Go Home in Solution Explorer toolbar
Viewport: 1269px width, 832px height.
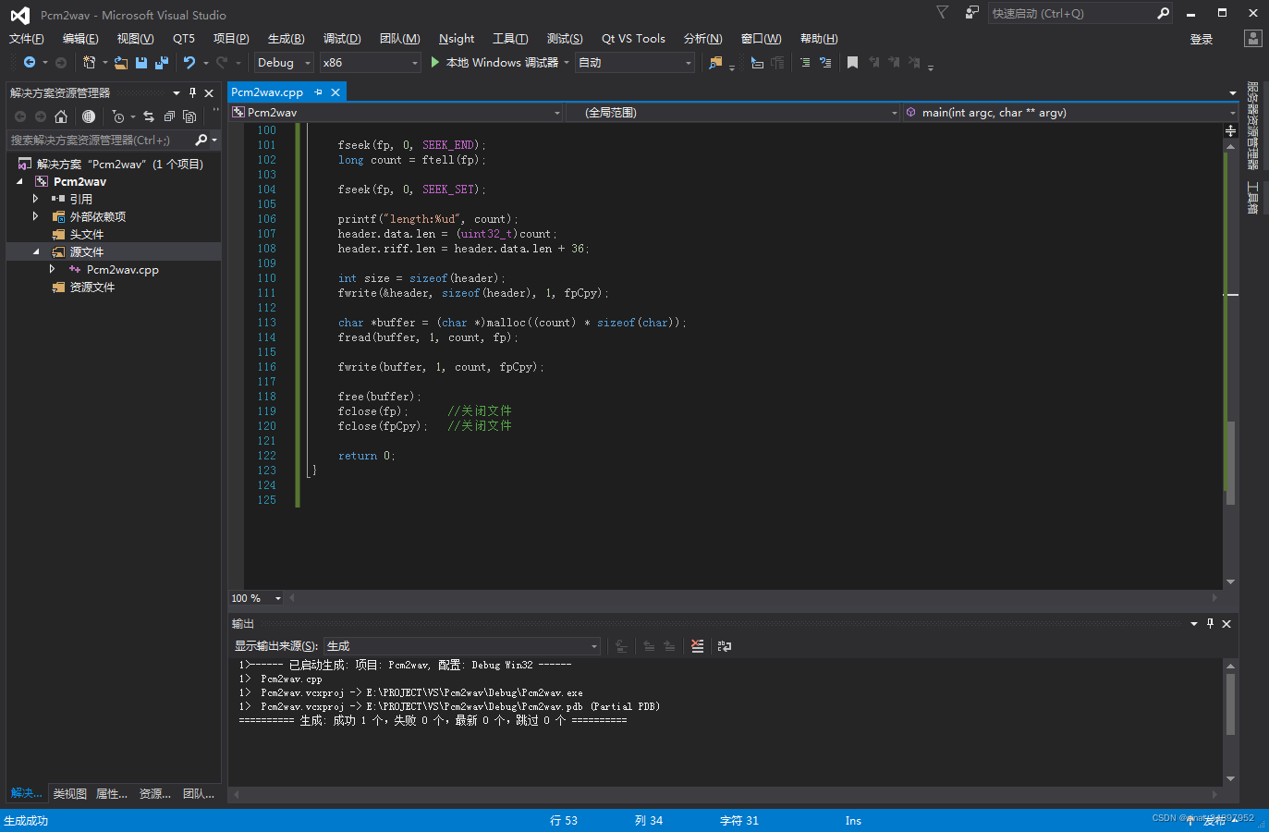pos(61,116)
